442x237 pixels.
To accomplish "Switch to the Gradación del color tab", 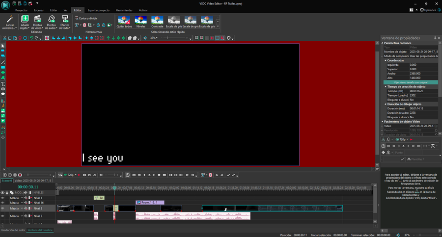I will tap(13, 230).
